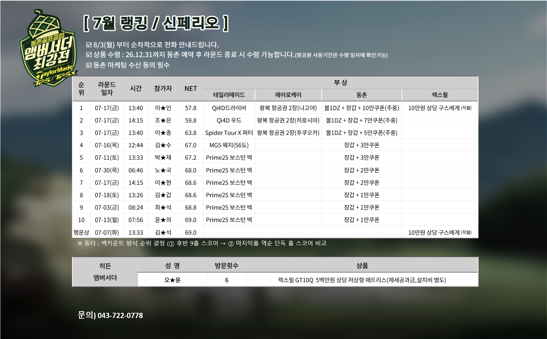Click the '렉스필' prize sub-header
The image size is (547, 339).
pyautogui.click(x=440, y=95)
